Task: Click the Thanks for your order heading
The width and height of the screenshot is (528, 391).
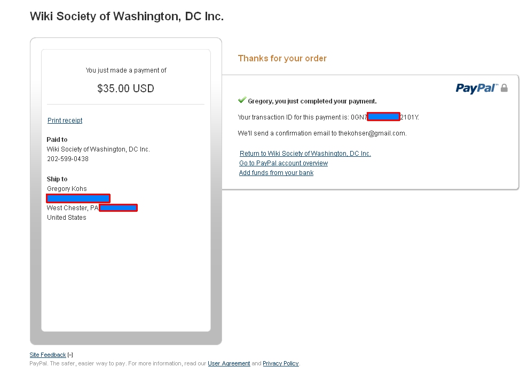Action: pyautogui.click(x=282, y=58)
